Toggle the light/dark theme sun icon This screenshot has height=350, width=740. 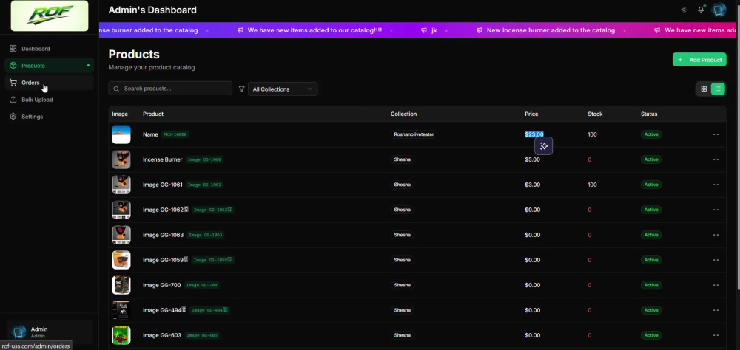(x=683, y=10)
